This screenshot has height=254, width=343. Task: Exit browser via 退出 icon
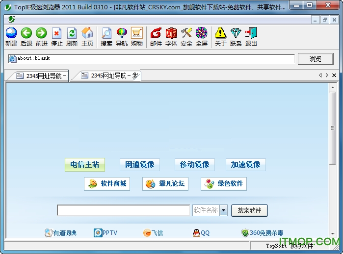[251, 36]
